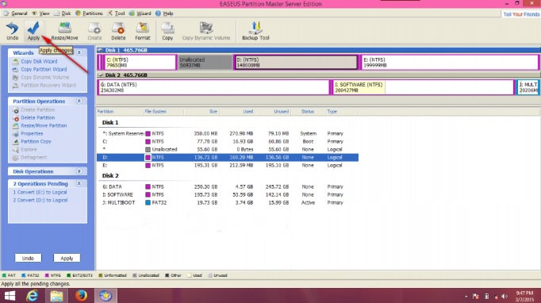Click volume icon in system tray
Screen dimensions: 541x303
(505, 297)
